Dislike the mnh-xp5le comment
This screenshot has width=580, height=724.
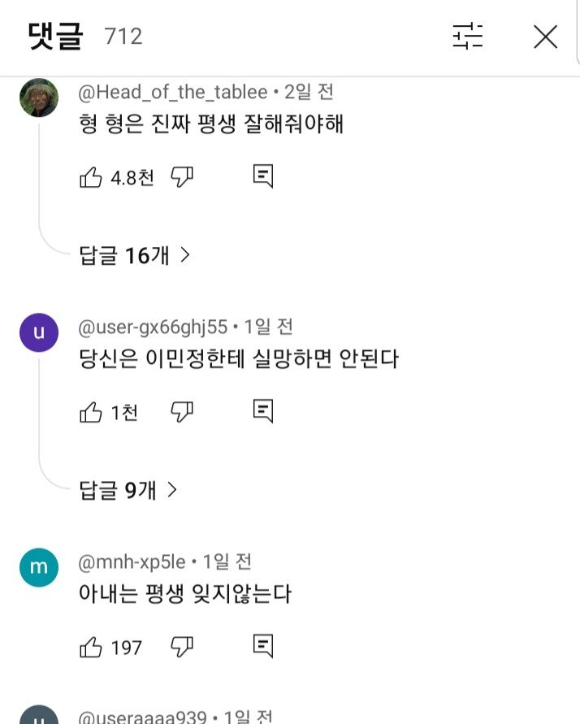click(x=182, y=647)
